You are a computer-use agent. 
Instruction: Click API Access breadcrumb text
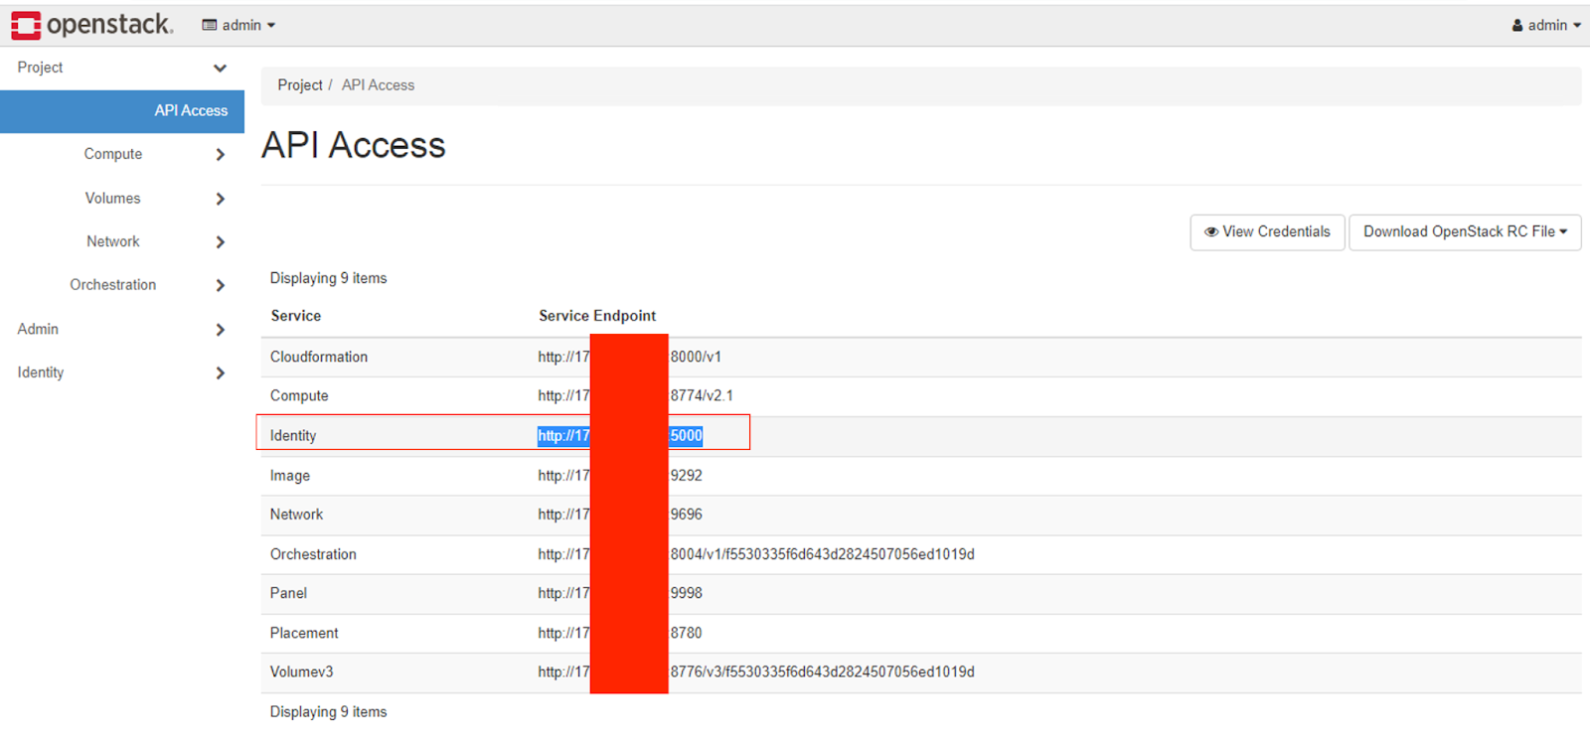click(378, 85)
